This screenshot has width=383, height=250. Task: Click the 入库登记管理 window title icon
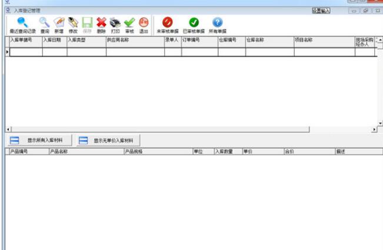pyautogui.click(x=8, y=11)
